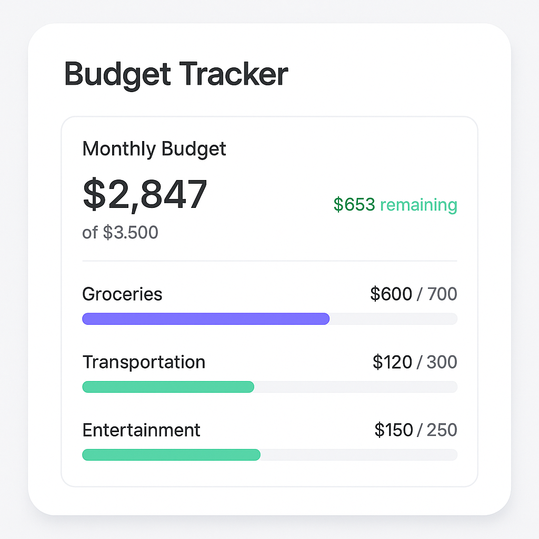Screen dimensions: 539x539
Task: Click the Transportation $120 / 300 amount
Action: click(x=415, y=362)
